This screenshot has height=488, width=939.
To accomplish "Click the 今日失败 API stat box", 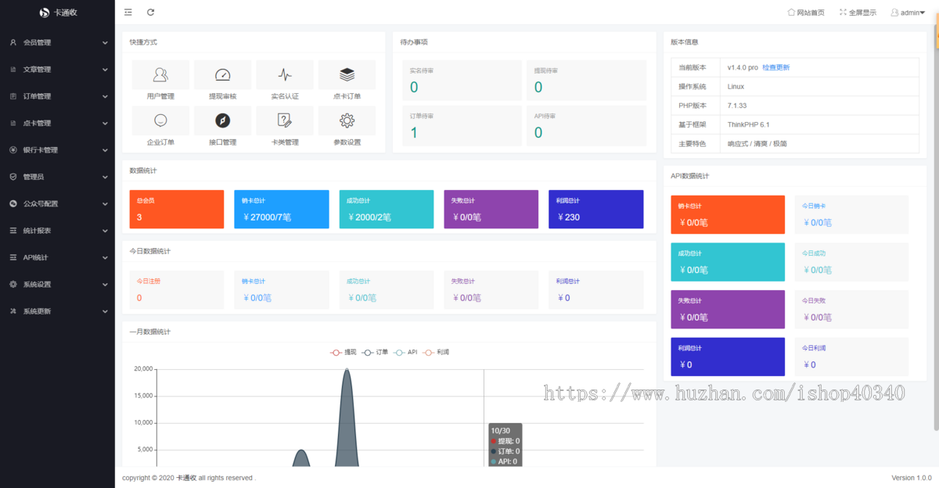I will pyautogui.click(x=851, y=310).
